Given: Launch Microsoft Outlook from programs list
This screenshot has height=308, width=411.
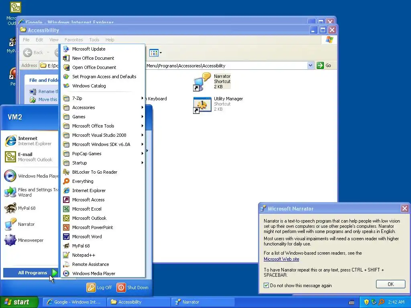Looking at the screenshot, I should click(103, 218).
